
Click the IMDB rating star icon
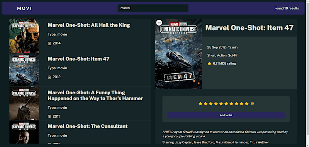click(x=209, y=63)
